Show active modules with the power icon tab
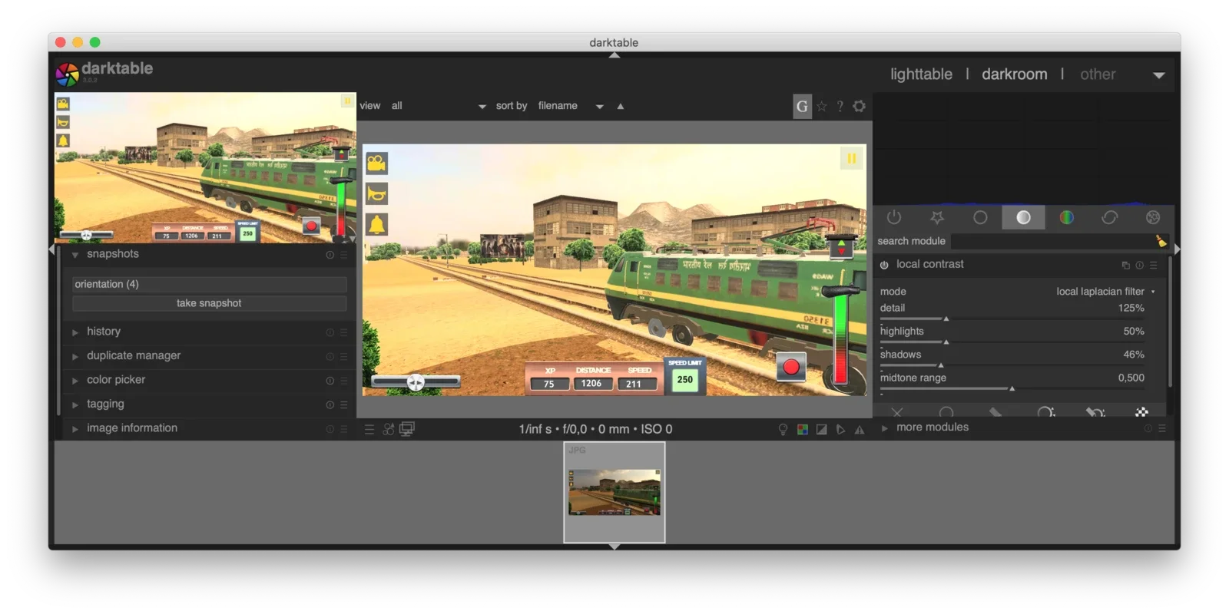Image resolution: width=1229 pixels, height=614 pixels. (894, 218)
